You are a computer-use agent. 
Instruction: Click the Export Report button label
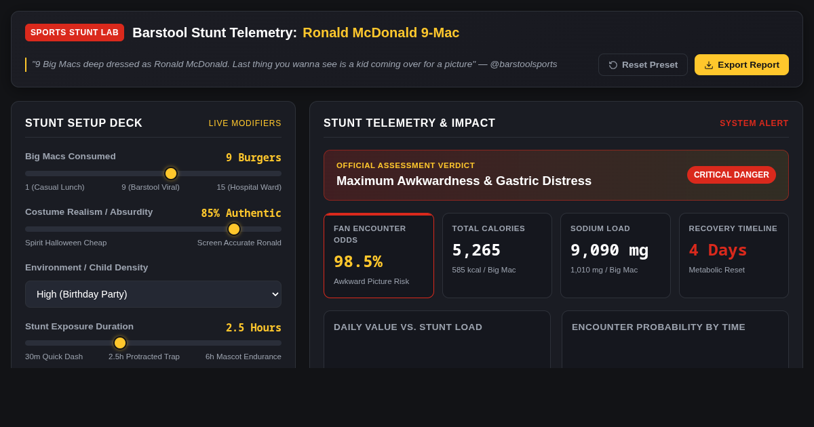click(x=748, y=65)
